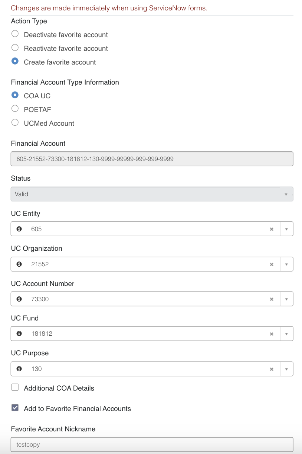This screenshot has width=302, height=454.
Task: Click info icon beside UC Organization 21552
Action: (x=19, y=264)
